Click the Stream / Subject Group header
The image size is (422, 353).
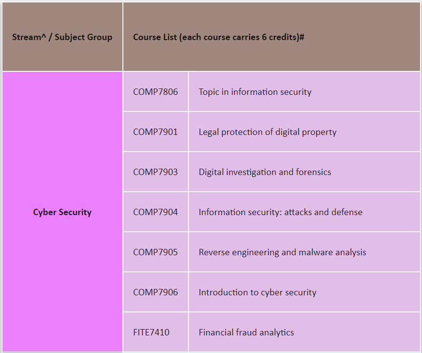click(x=62, y=37)
